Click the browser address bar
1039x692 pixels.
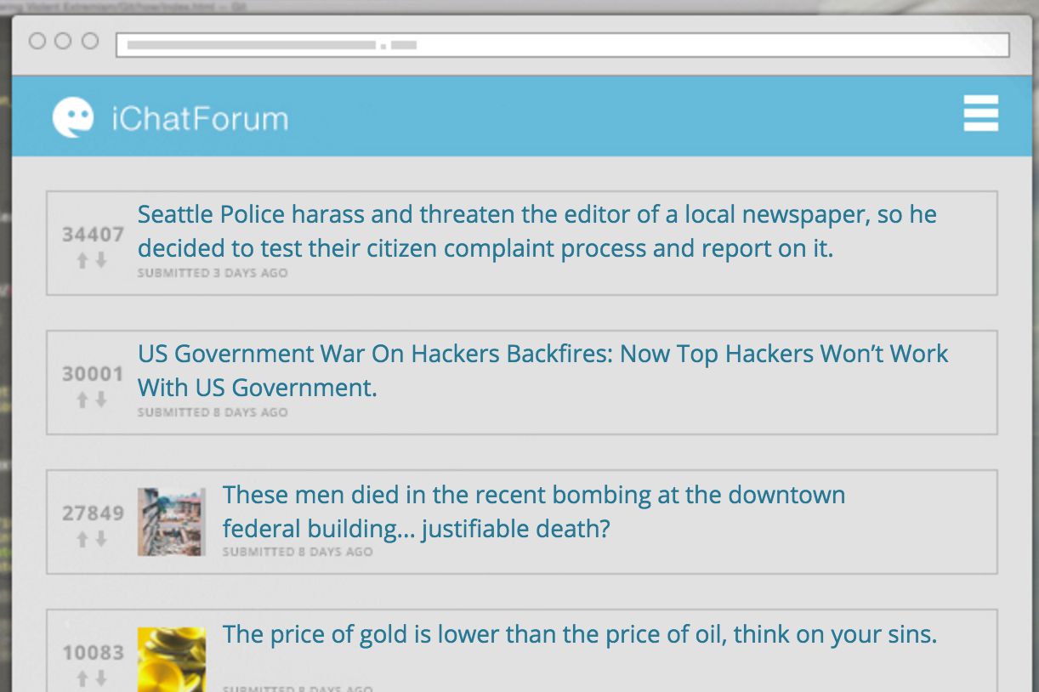coord(562,44)
